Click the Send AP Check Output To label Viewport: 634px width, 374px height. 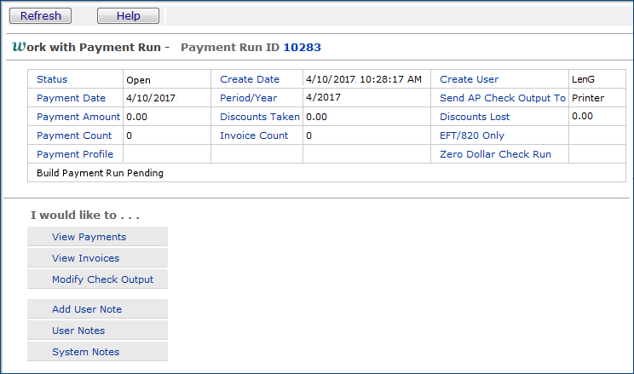pos(502,98)
